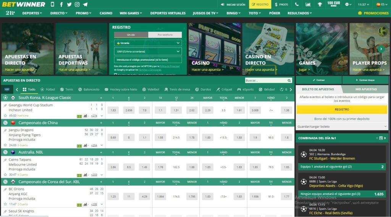Viewport: 391px width, 217px height.
Task: Open the UAH currency dropdown
Action: click(x=148, y=51)
